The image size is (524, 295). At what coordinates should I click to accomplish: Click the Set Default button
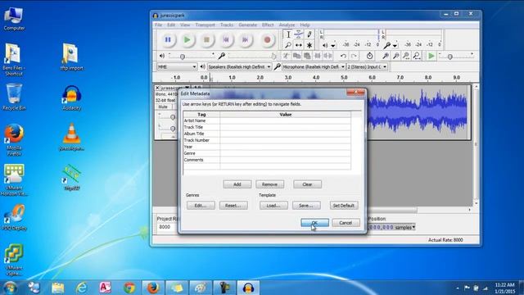[344, 206]
